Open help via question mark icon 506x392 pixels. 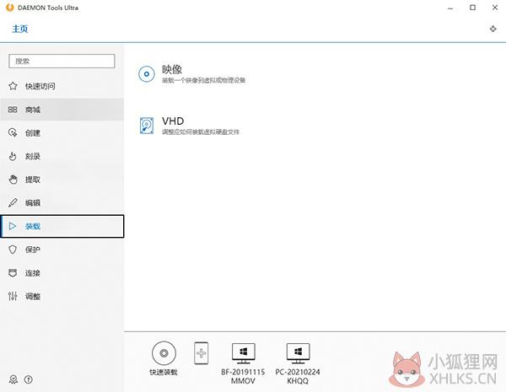coord(29,379)
